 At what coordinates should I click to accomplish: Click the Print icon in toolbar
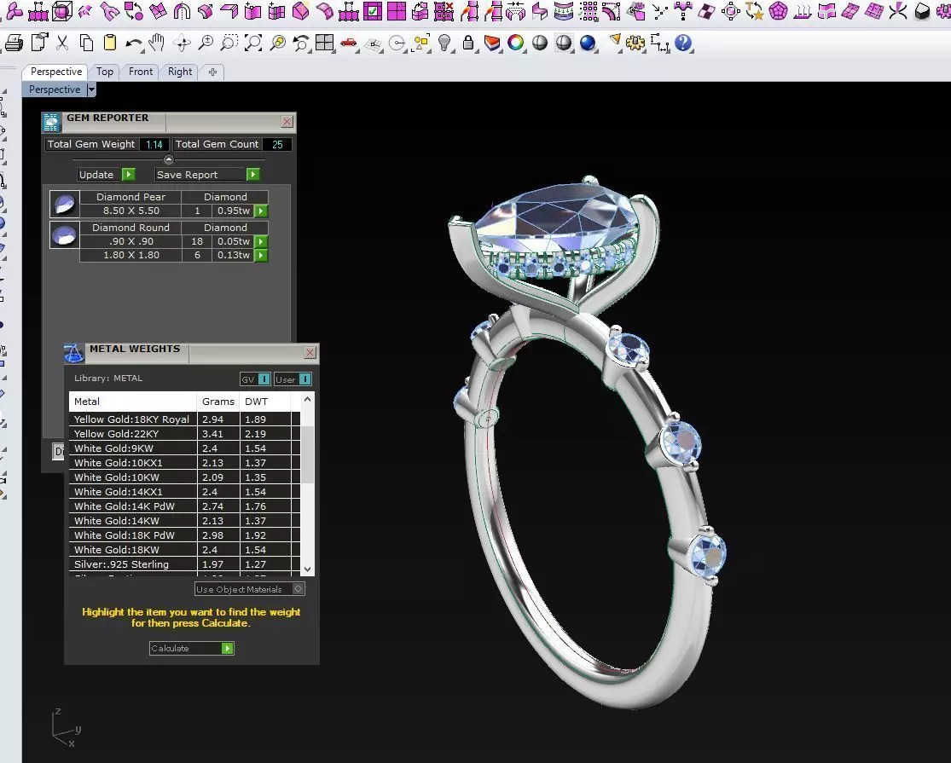coord(14,43)
